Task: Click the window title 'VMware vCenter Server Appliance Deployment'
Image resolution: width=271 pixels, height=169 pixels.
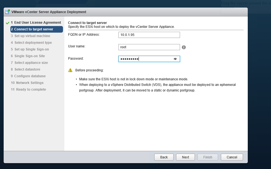Action: tap(49, 12)
